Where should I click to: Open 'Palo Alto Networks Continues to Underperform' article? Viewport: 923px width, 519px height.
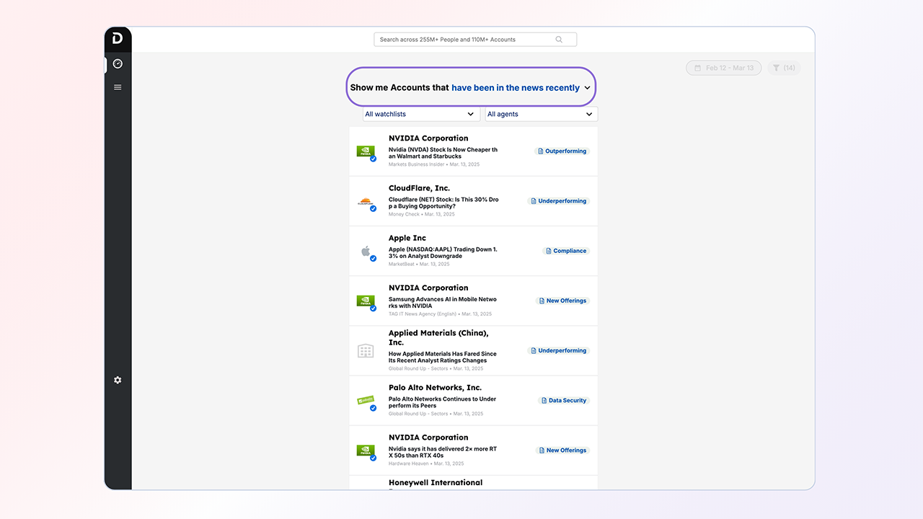[x=443, y=402]
